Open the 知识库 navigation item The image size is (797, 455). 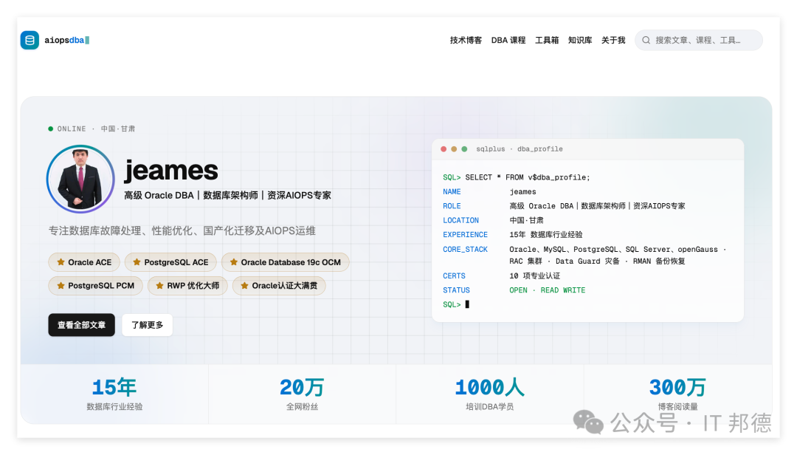pos(580,40)
